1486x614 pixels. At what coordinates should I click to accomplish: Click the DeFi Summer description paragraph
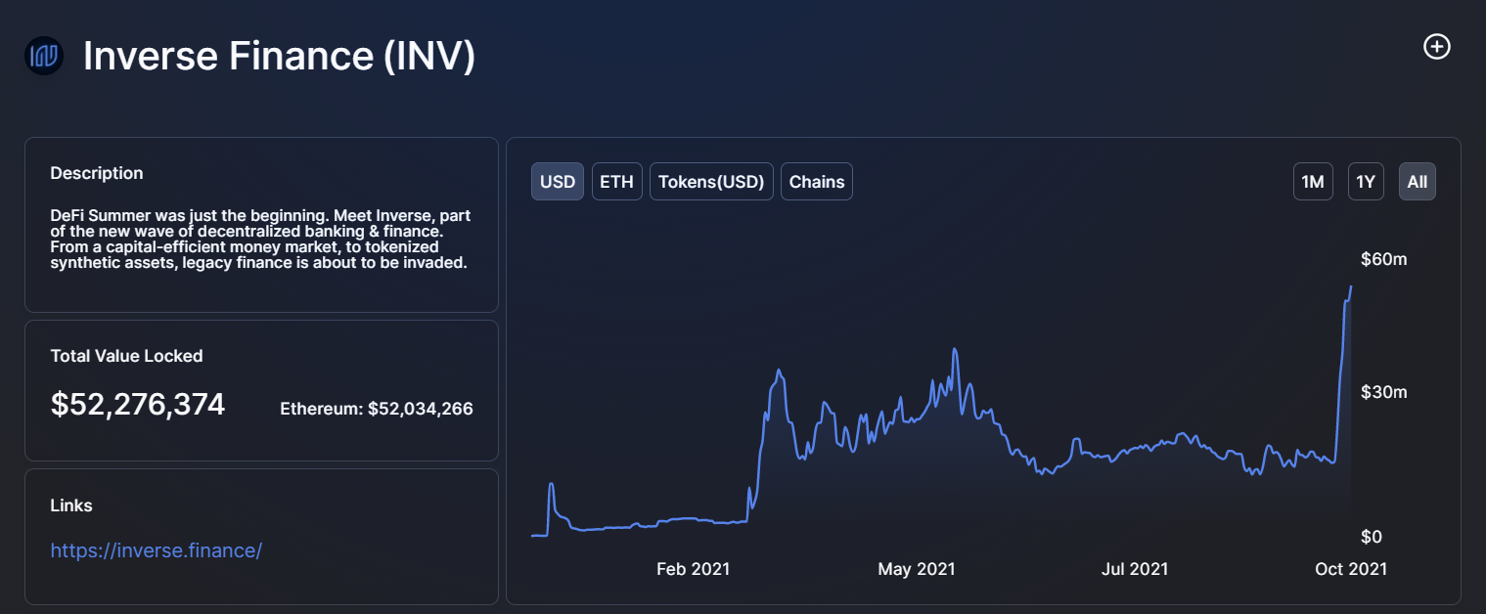[x=260, y=240]
